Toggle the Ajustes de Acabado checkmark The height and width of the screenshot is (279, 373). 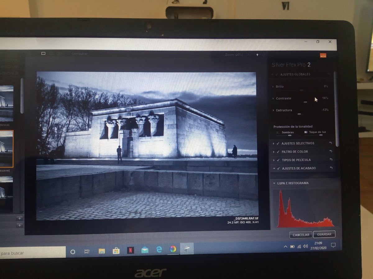(279, 168)
